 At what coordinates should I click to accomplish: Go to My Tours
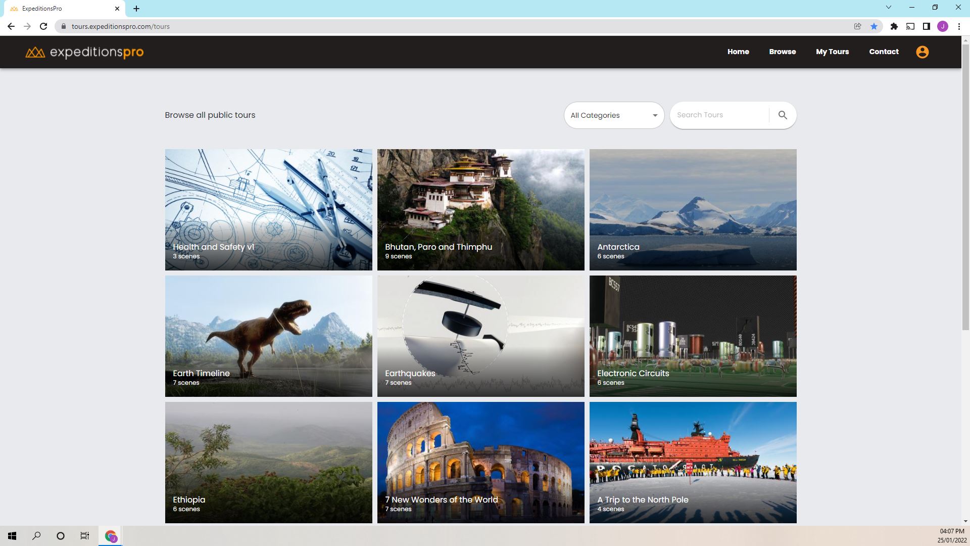pos(832,52)
